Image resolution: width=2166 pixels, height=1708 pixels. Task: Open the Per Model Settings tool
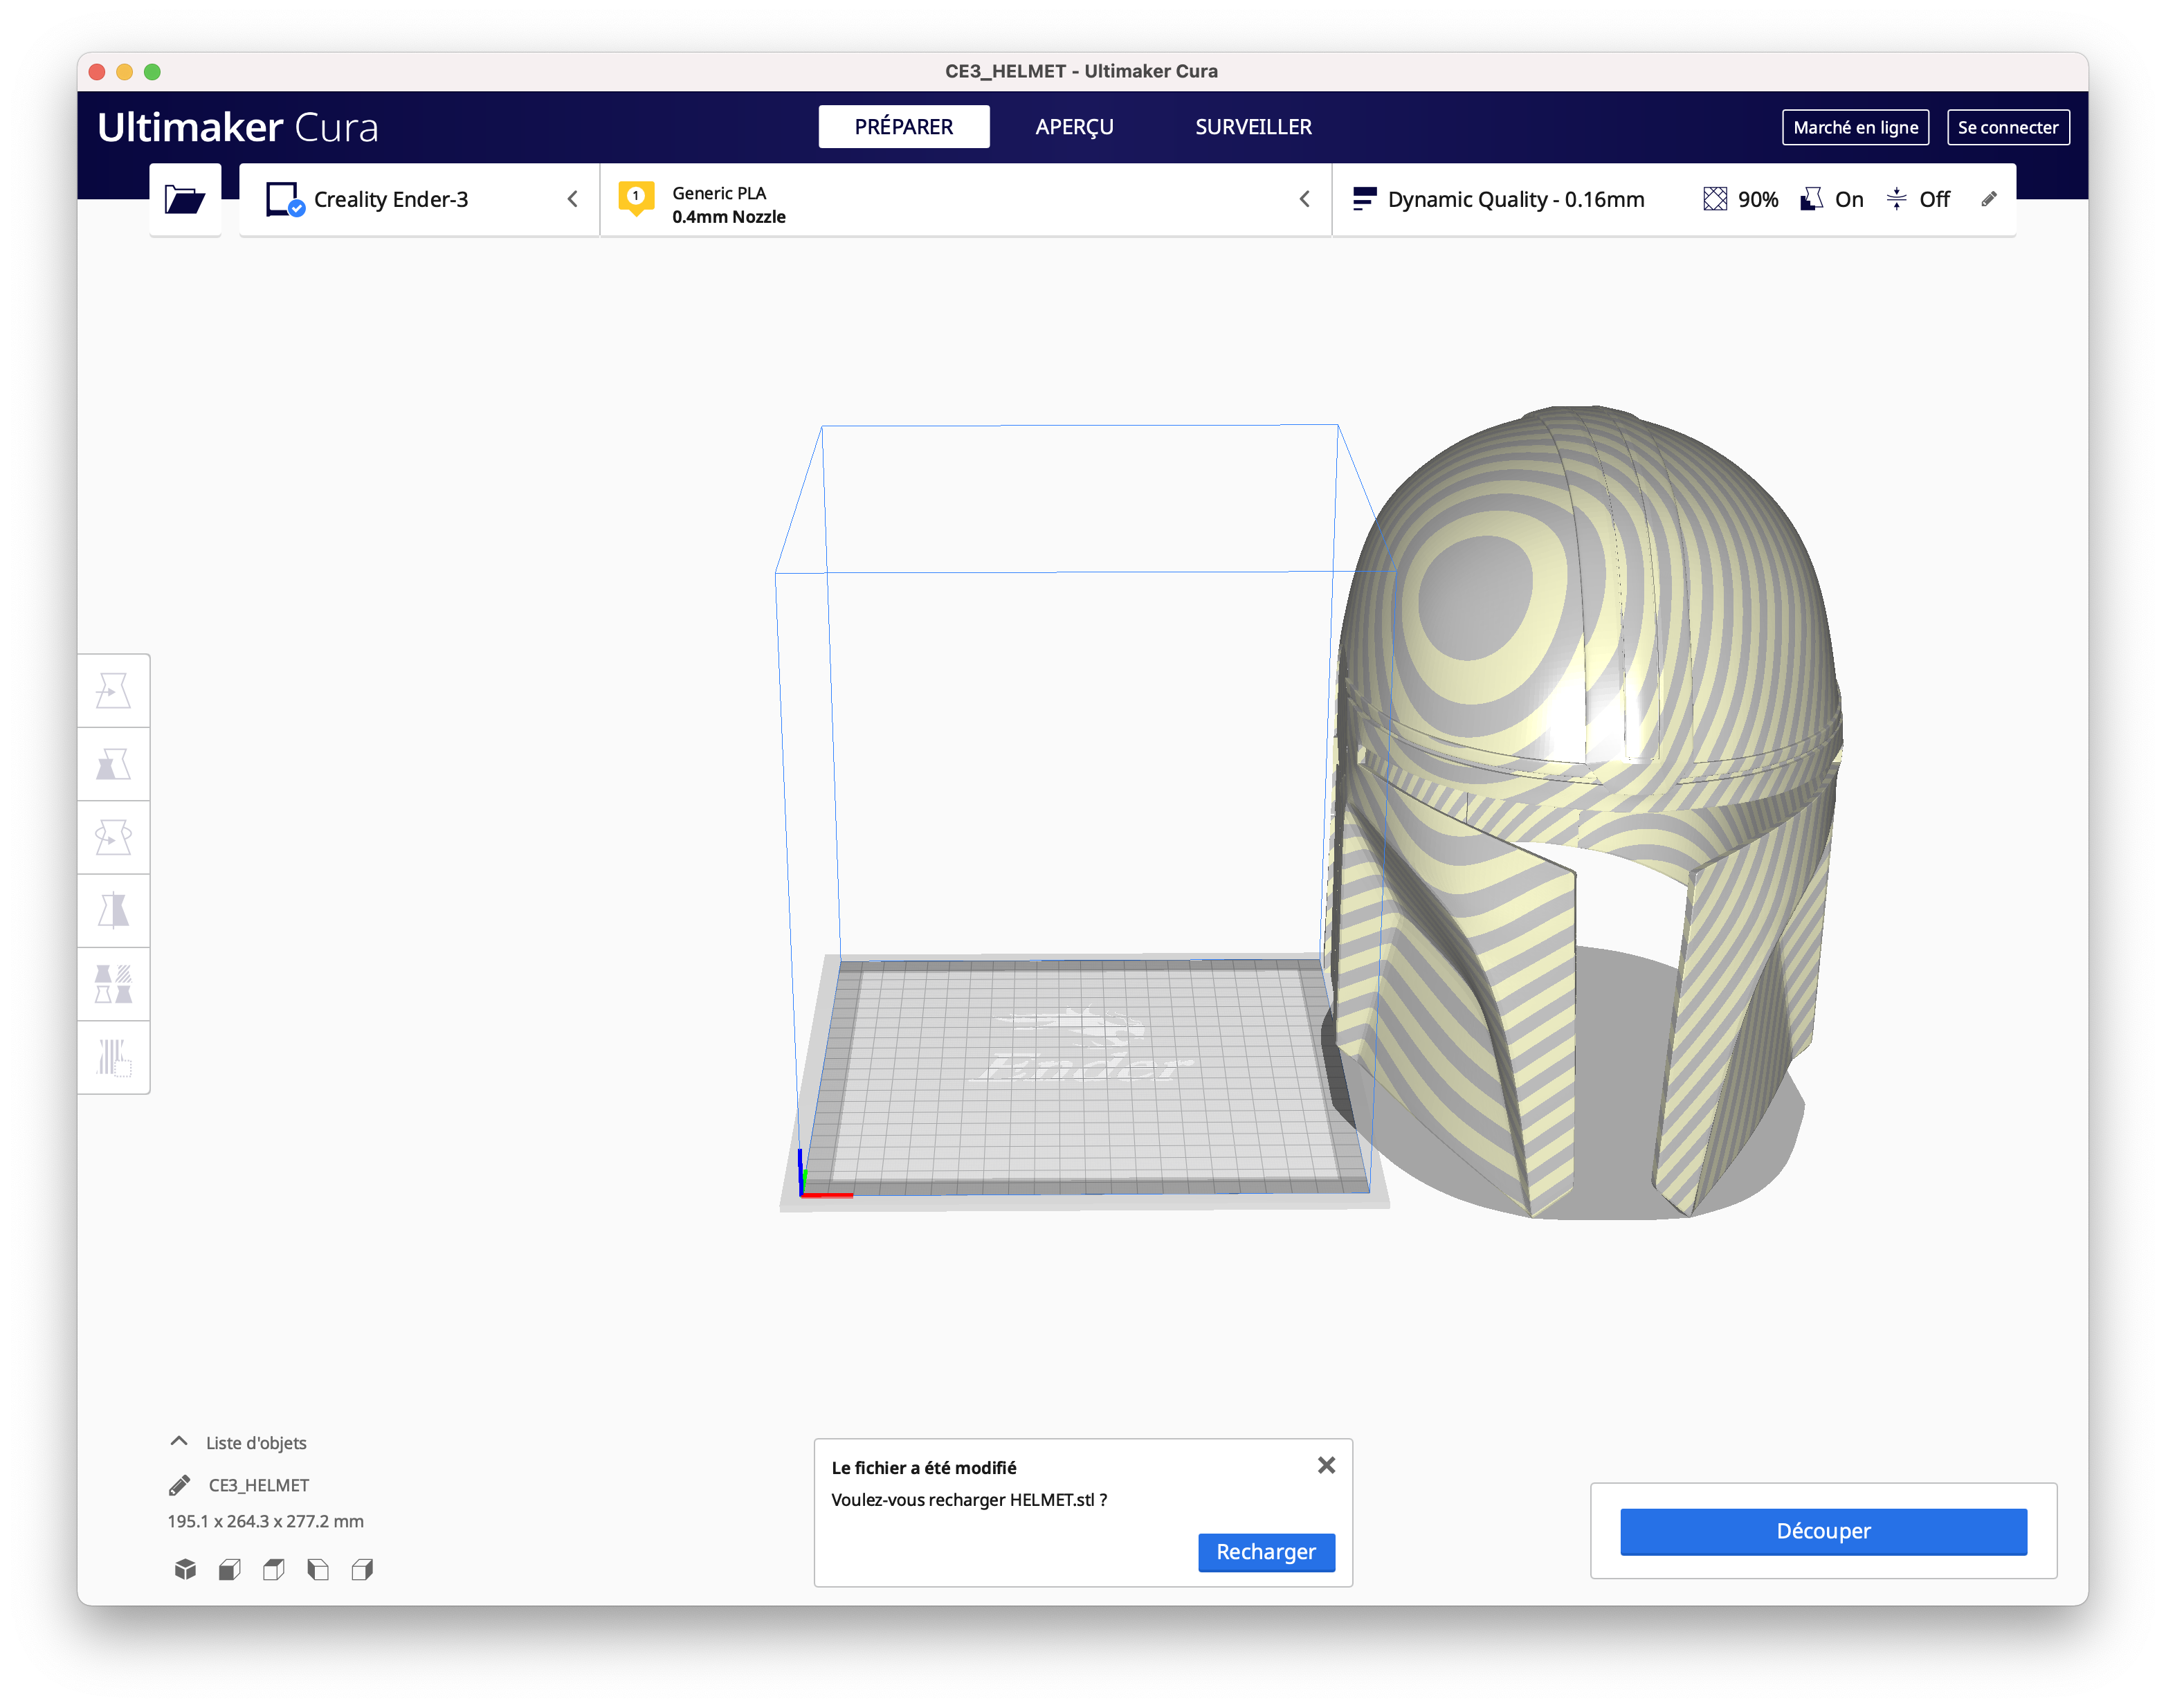pyautogui.click(x=114, y=984)
